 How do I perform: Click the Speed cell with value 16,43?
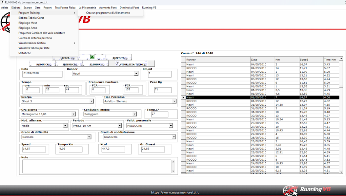pos(311,141)
